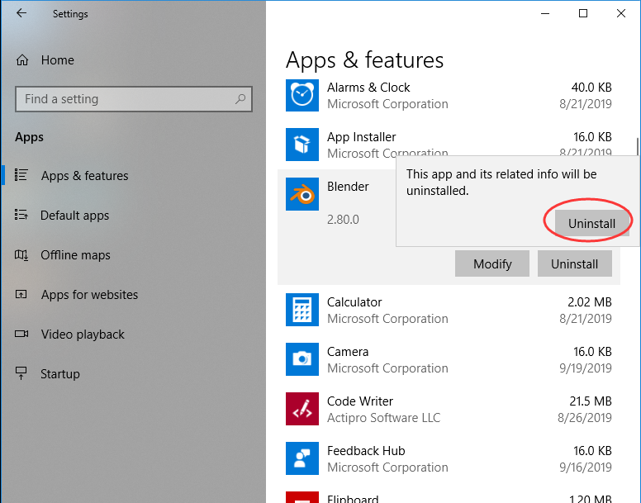Click Blender version 2.80.0
641x503 pixels.
343,220
